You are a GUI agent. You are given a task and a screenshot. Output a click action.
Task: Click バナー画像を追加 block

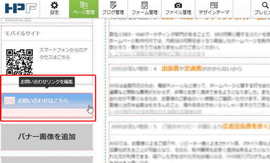click(x=47, y=137)
